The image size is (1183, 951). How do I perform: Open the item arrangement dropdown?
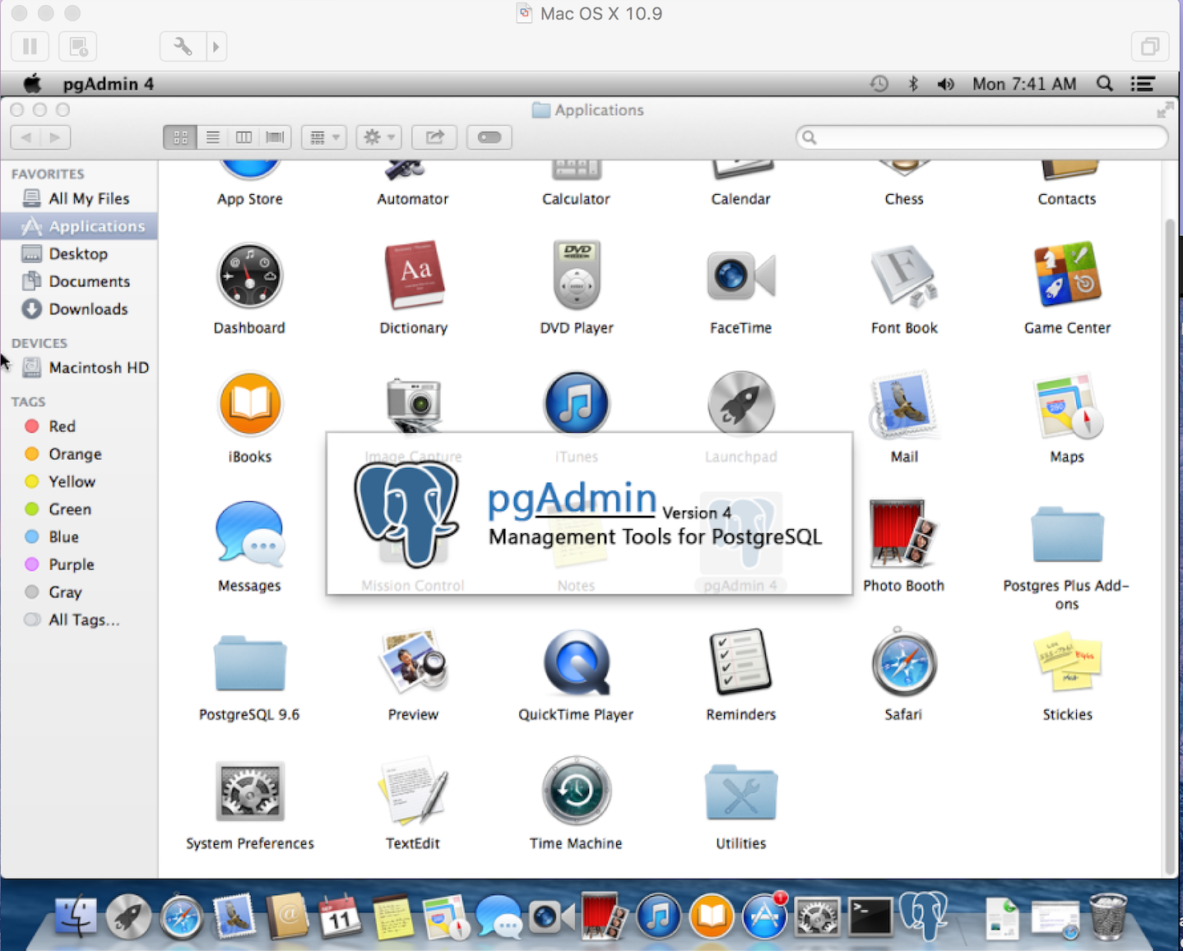click(x=323, y=137)
